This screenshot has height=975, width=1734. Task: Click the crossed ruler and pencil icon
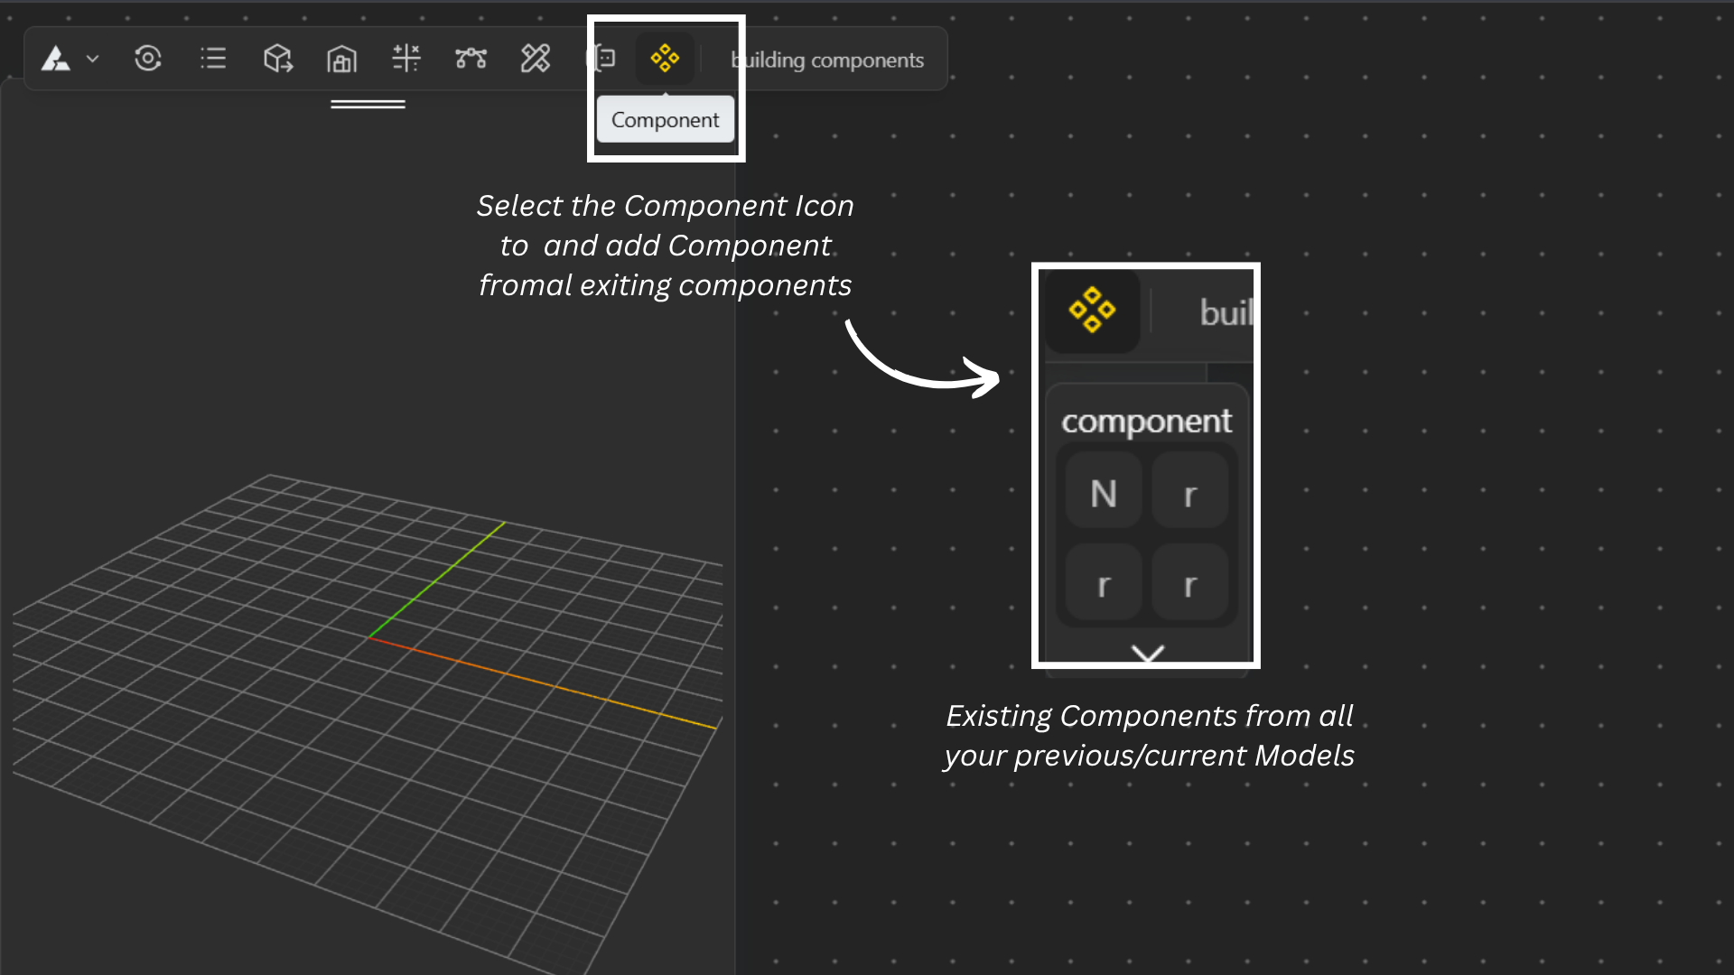(536, 60)
